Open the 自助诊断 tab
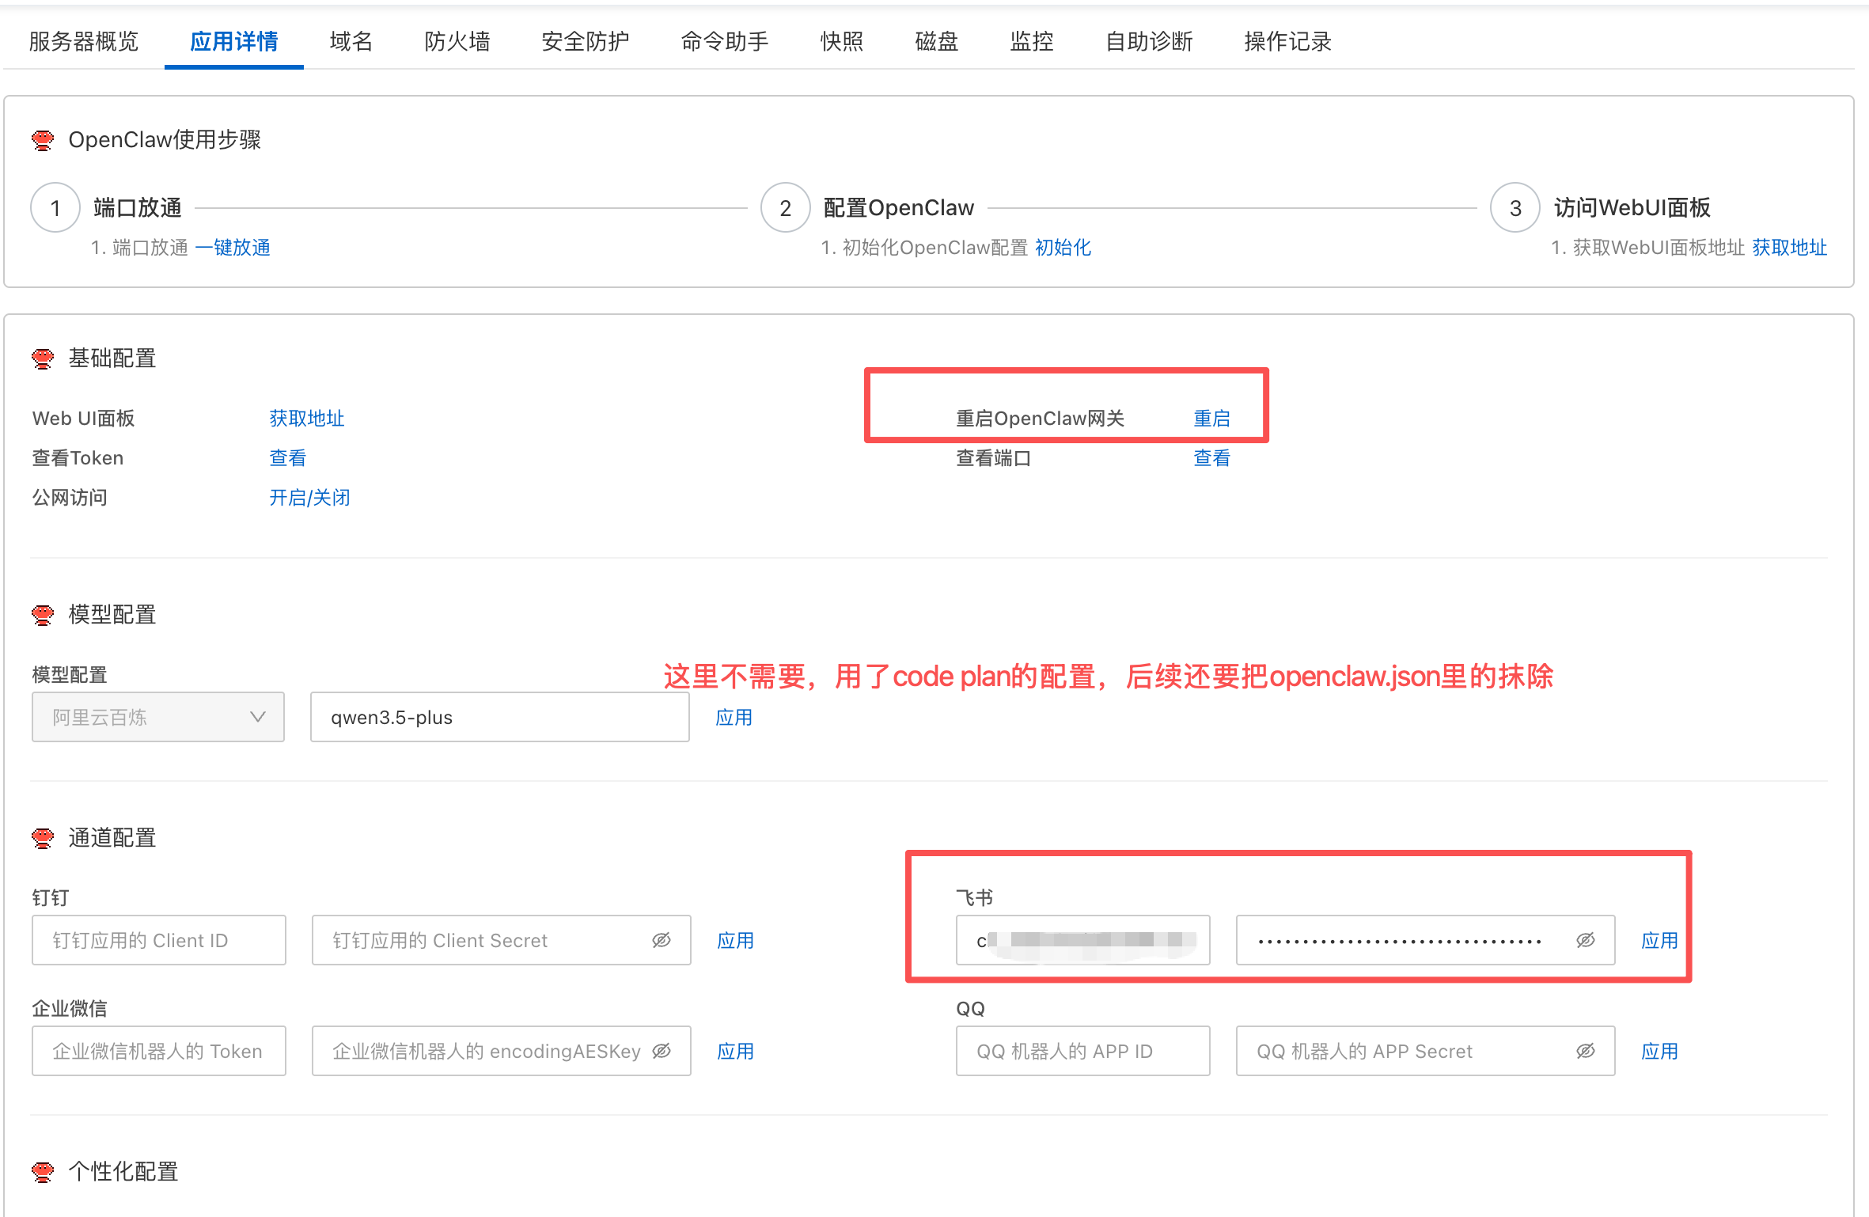1869x1217 pixels. (x=1148, y=41)
